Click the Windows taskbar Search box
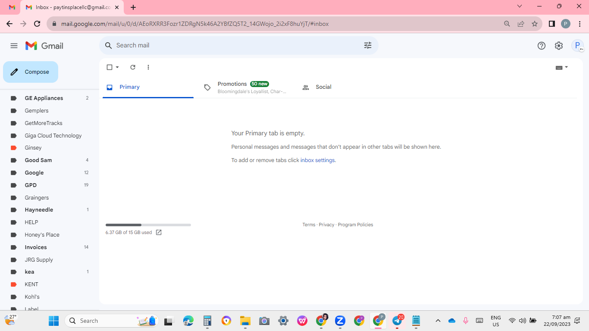The image size is (589, 331). click(x=112, y=321)
